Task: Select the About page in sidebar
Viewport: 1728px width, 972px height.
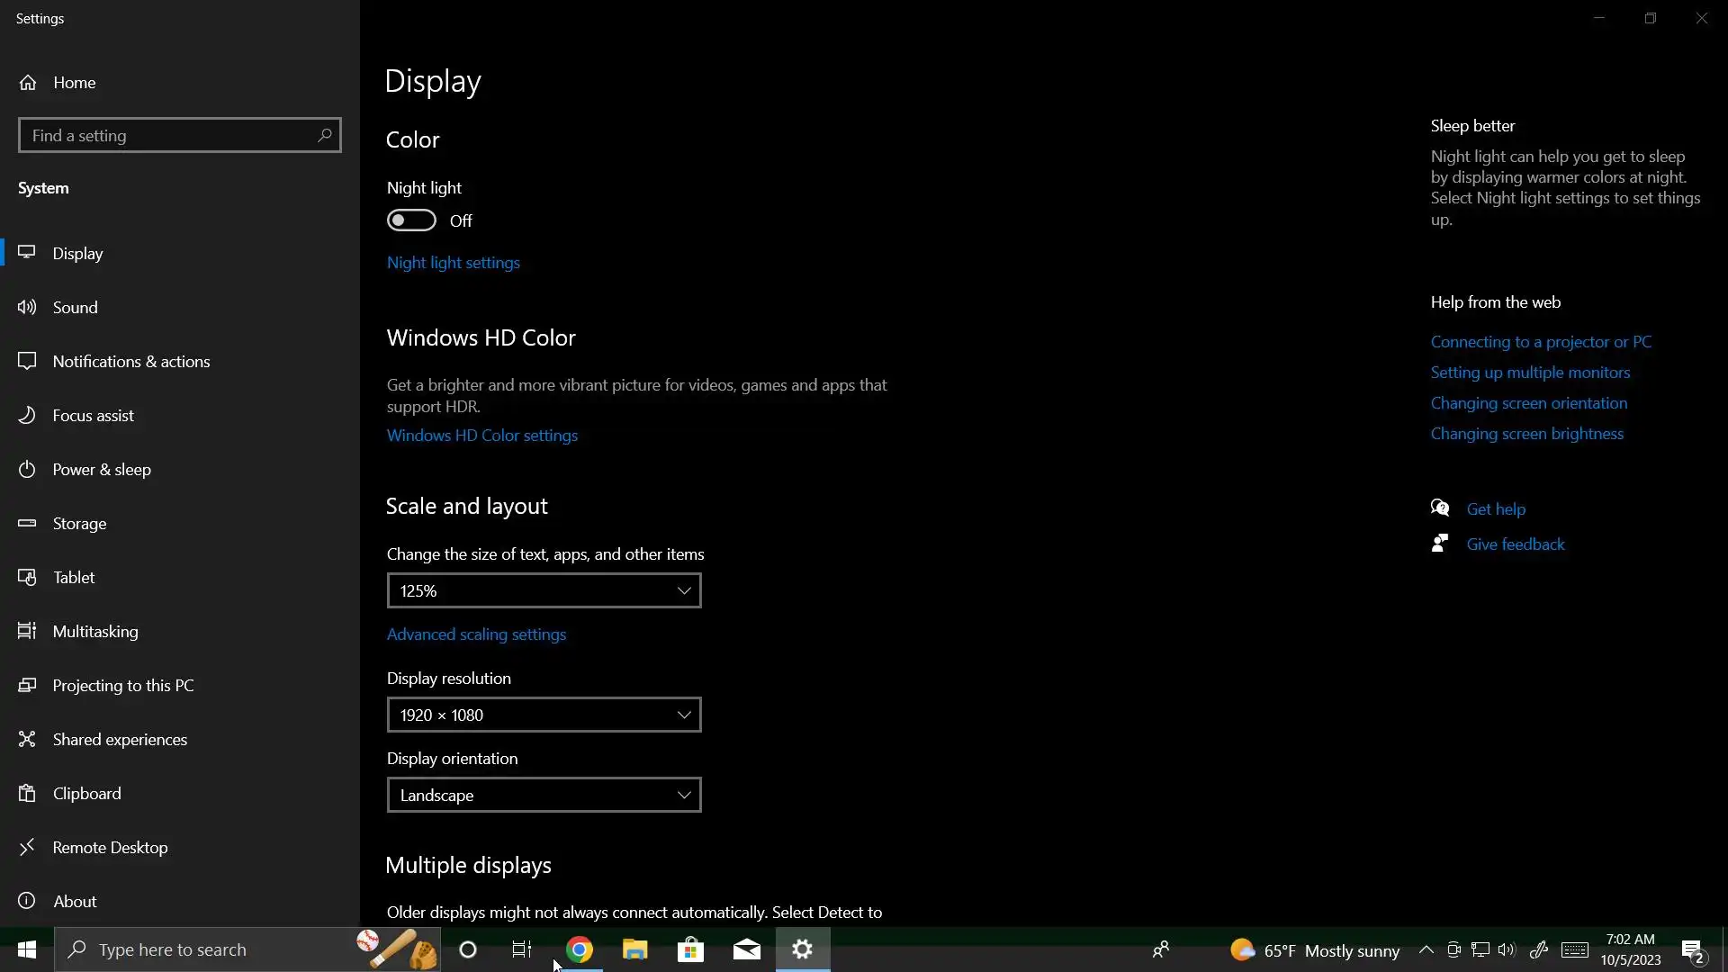Action: point(75,902)
